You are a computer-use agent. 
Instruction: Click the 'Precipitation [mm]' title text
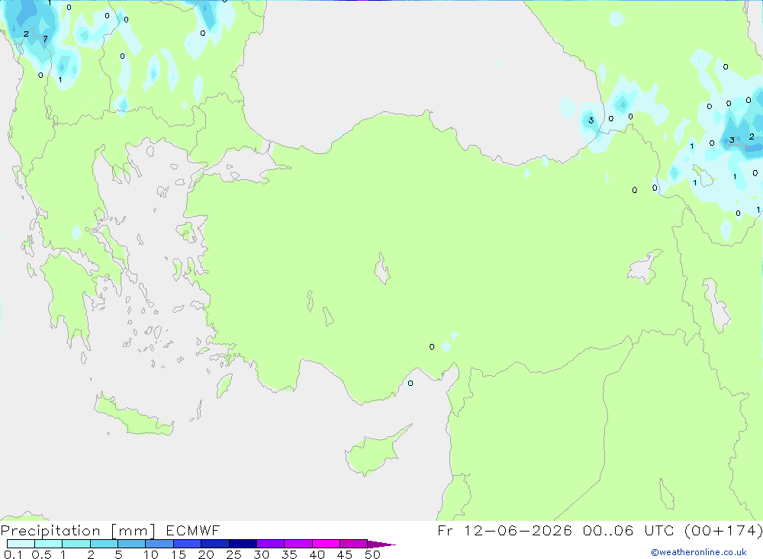click(78, 531)
